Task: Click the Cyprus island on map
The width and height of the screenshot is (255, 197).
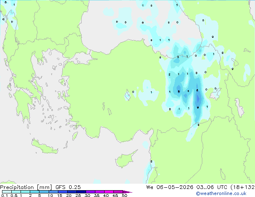Action: tap(125, 160)
